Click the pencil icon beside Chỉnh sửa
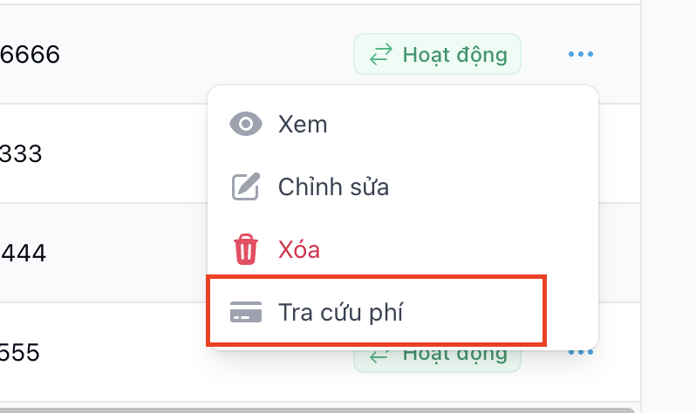The height and width of the screenshot is (413, 696). click(x=245, y=186)
